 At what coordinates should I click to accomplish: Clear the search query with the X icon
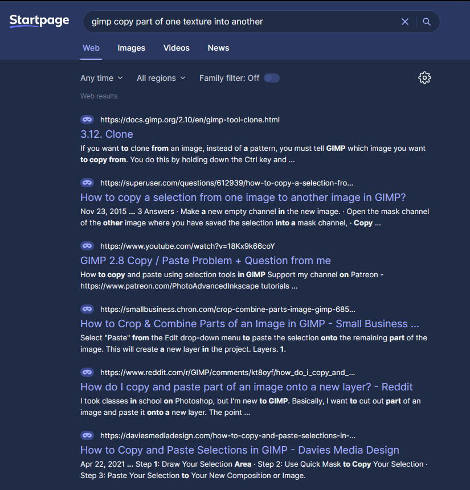pos(405,22)
